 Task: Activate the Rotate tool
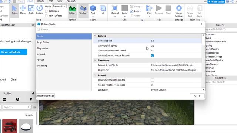pos(40,10)
